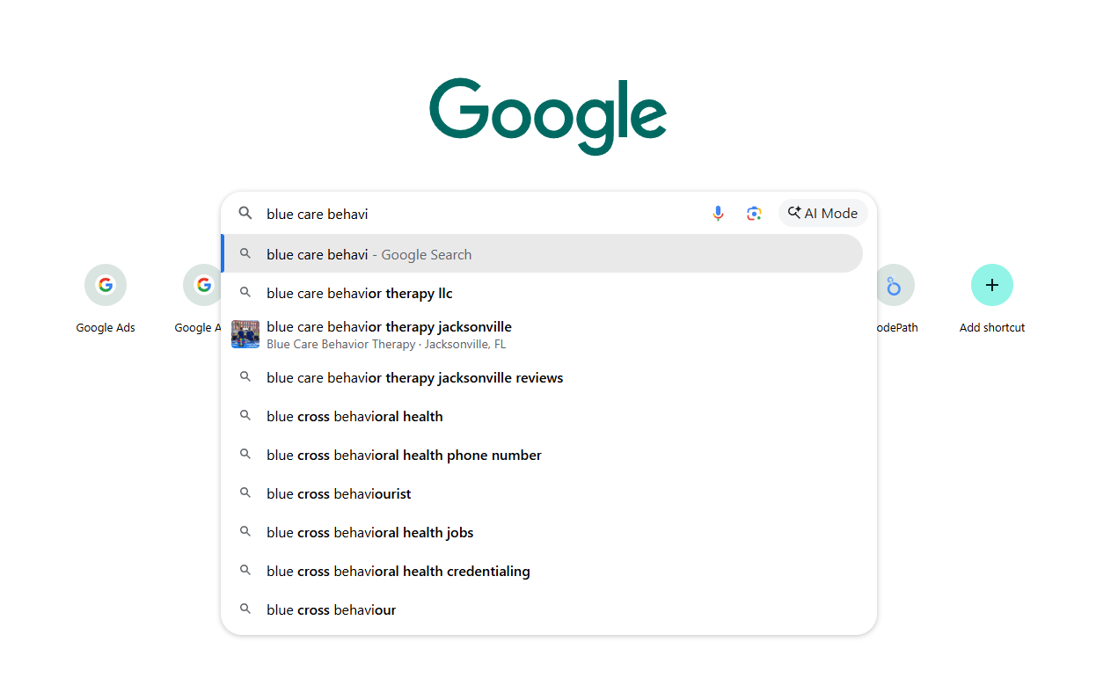This screenshot has width=1096, height=693.
Task: Open the partially hidden CodePath shortcut icon
Action: (x=895, y=285)
